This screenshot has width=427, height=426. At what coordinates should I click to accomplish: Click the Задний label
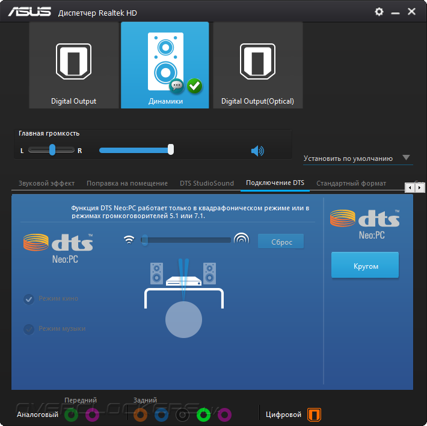point(145,400)
